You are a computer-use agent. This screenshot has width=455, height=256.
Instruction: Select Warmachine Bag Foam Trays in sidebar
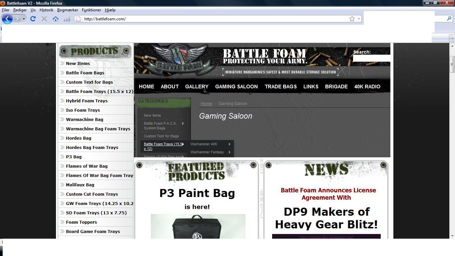[98, 129]
